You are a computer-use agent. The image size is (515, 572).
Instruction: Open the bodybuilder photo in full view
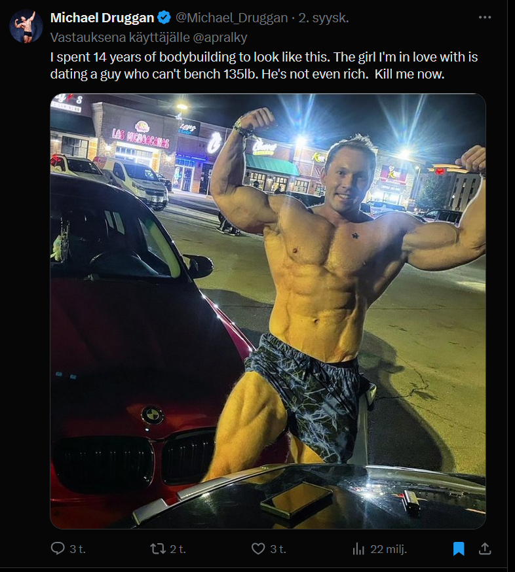[268, 311]
